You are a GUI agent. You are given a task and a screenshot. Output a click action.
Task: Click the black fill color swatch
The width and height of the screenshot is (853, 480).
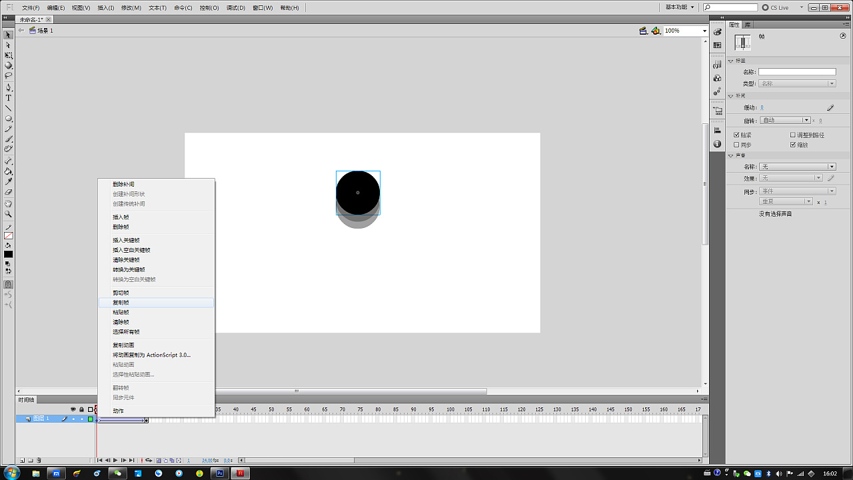point(9,254)
